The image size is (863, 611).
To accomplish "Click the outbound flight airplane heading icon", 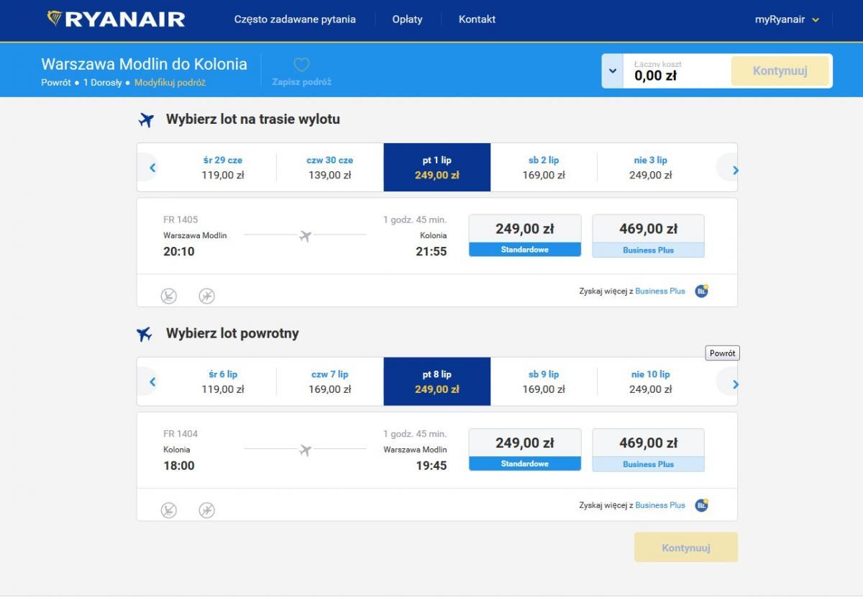I will 146,119.
